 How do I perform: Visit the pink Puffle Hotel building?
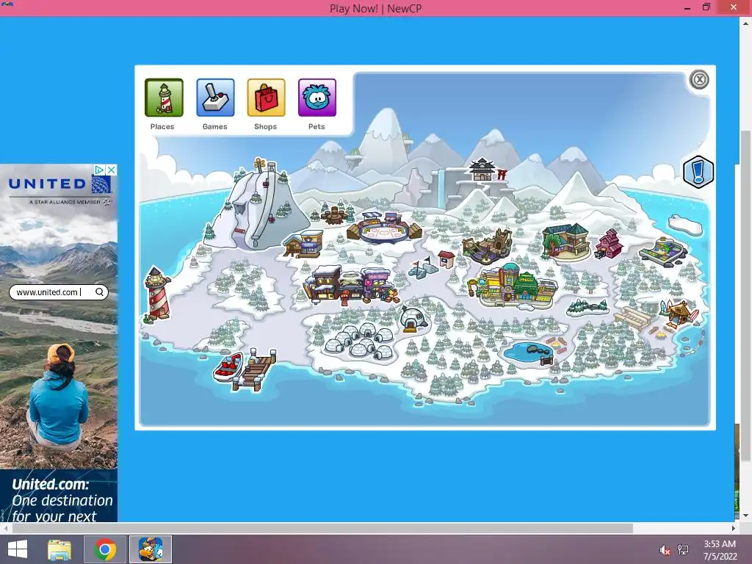[x=609, y=244]
